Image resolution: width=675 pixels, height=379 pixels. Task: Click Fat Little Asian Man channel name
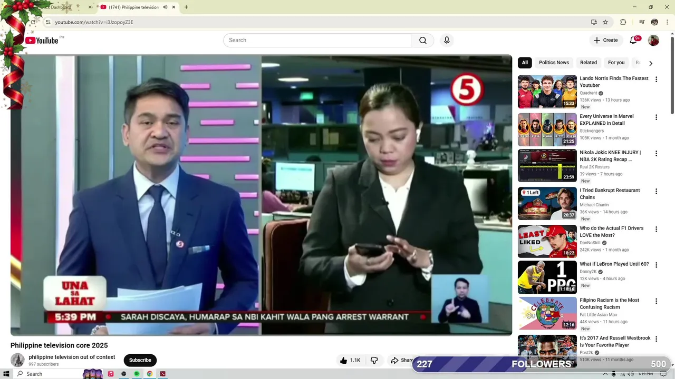tap(598, 315)
